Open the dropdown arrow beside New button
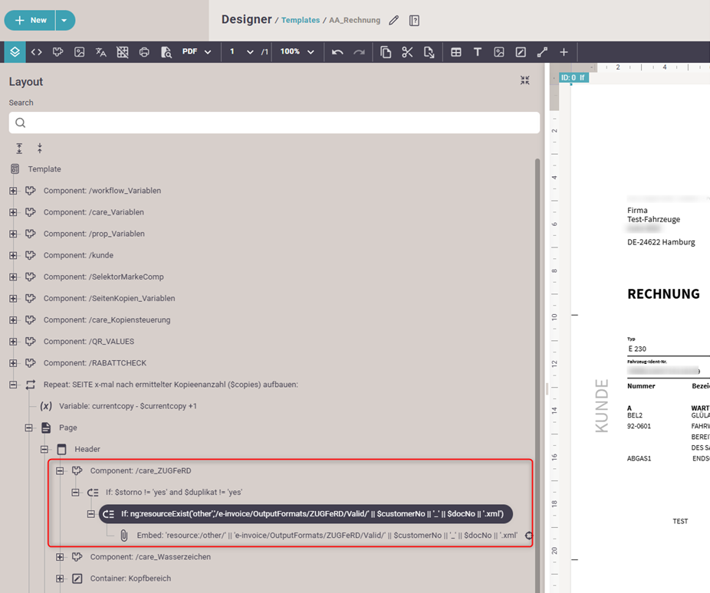The image size is (710, 593). point(64,21)
